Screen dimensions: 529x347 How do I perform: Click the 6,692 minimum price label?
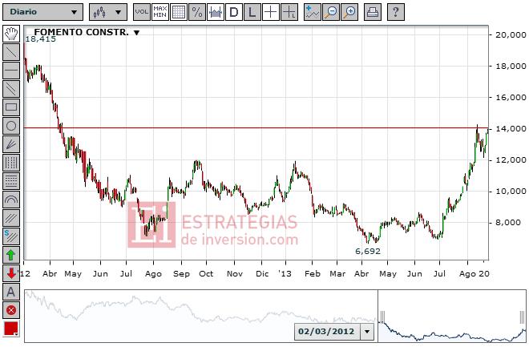[x=368, y=251]
